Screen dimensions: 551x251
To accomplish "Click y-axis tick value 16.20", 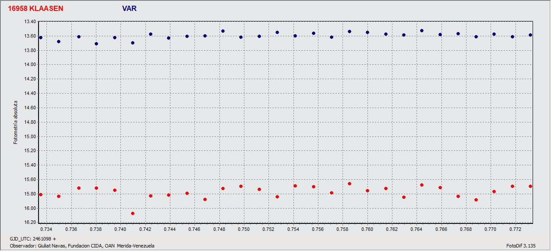I will pos(30,223).
